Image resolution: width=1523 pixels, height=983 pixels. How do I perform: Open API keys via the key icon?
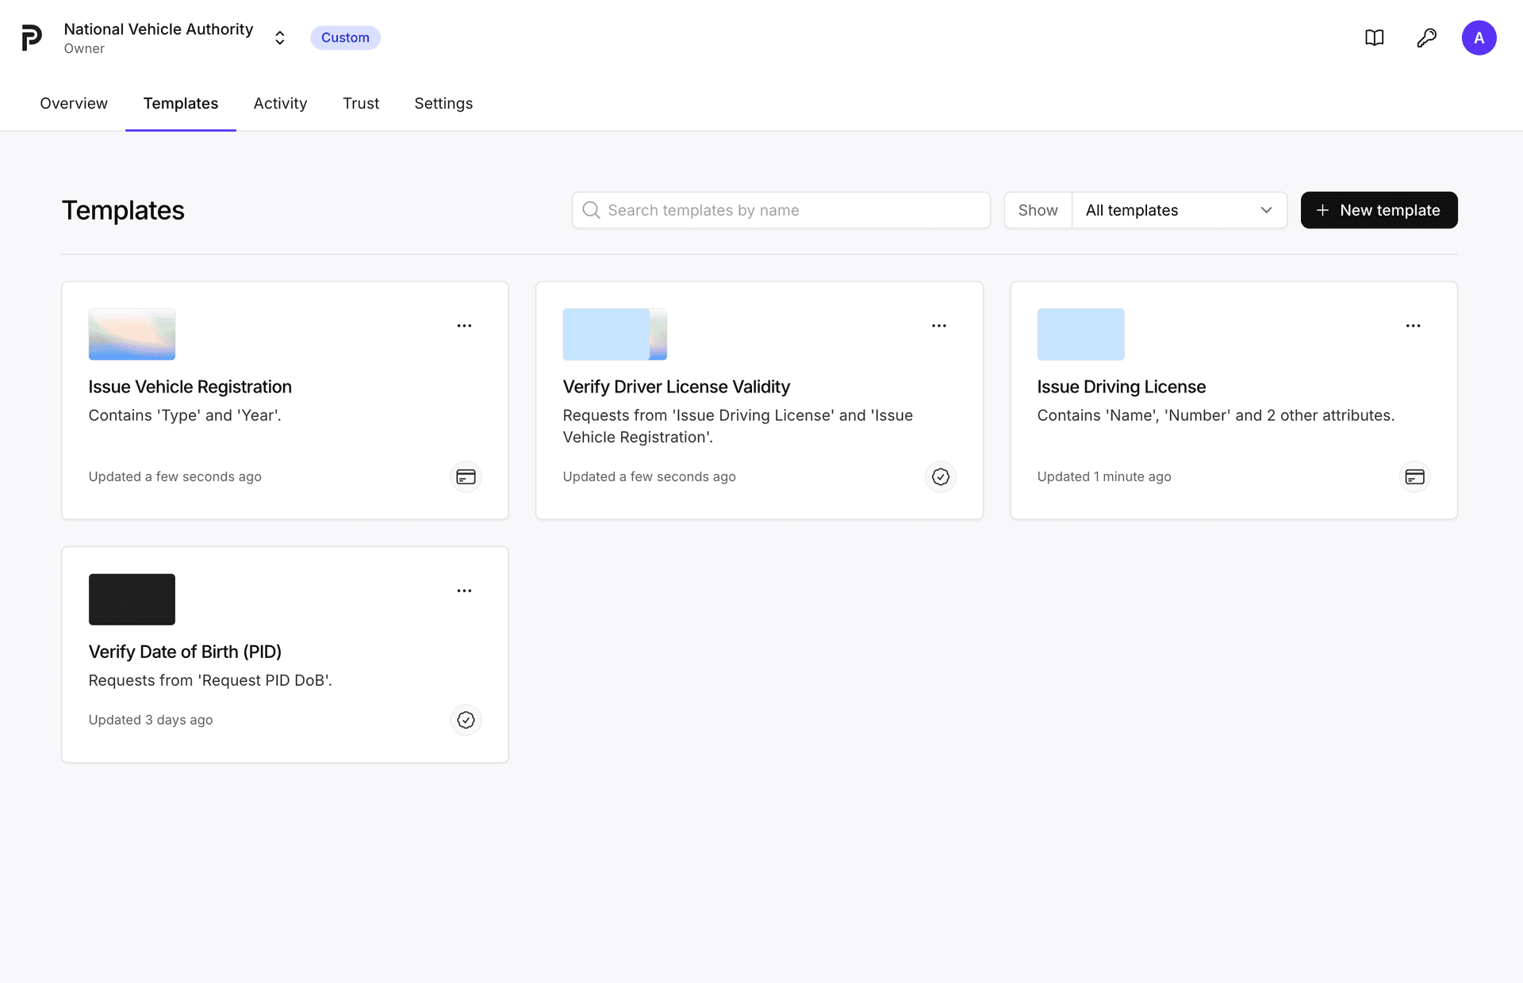(x=1427, y=37)
